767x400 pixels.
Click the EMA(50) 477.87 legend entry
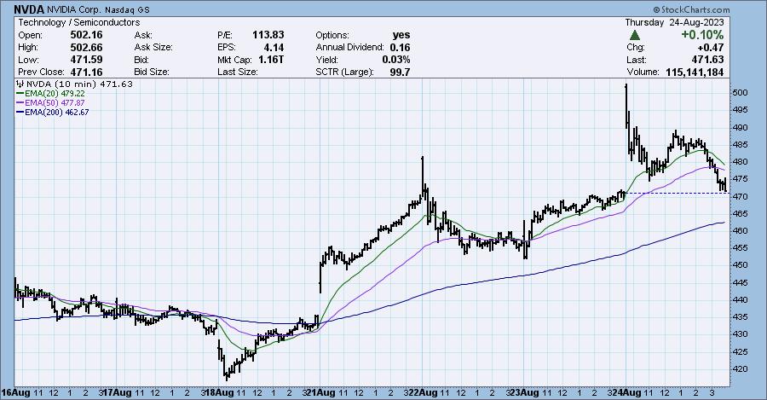click(51, 103)
